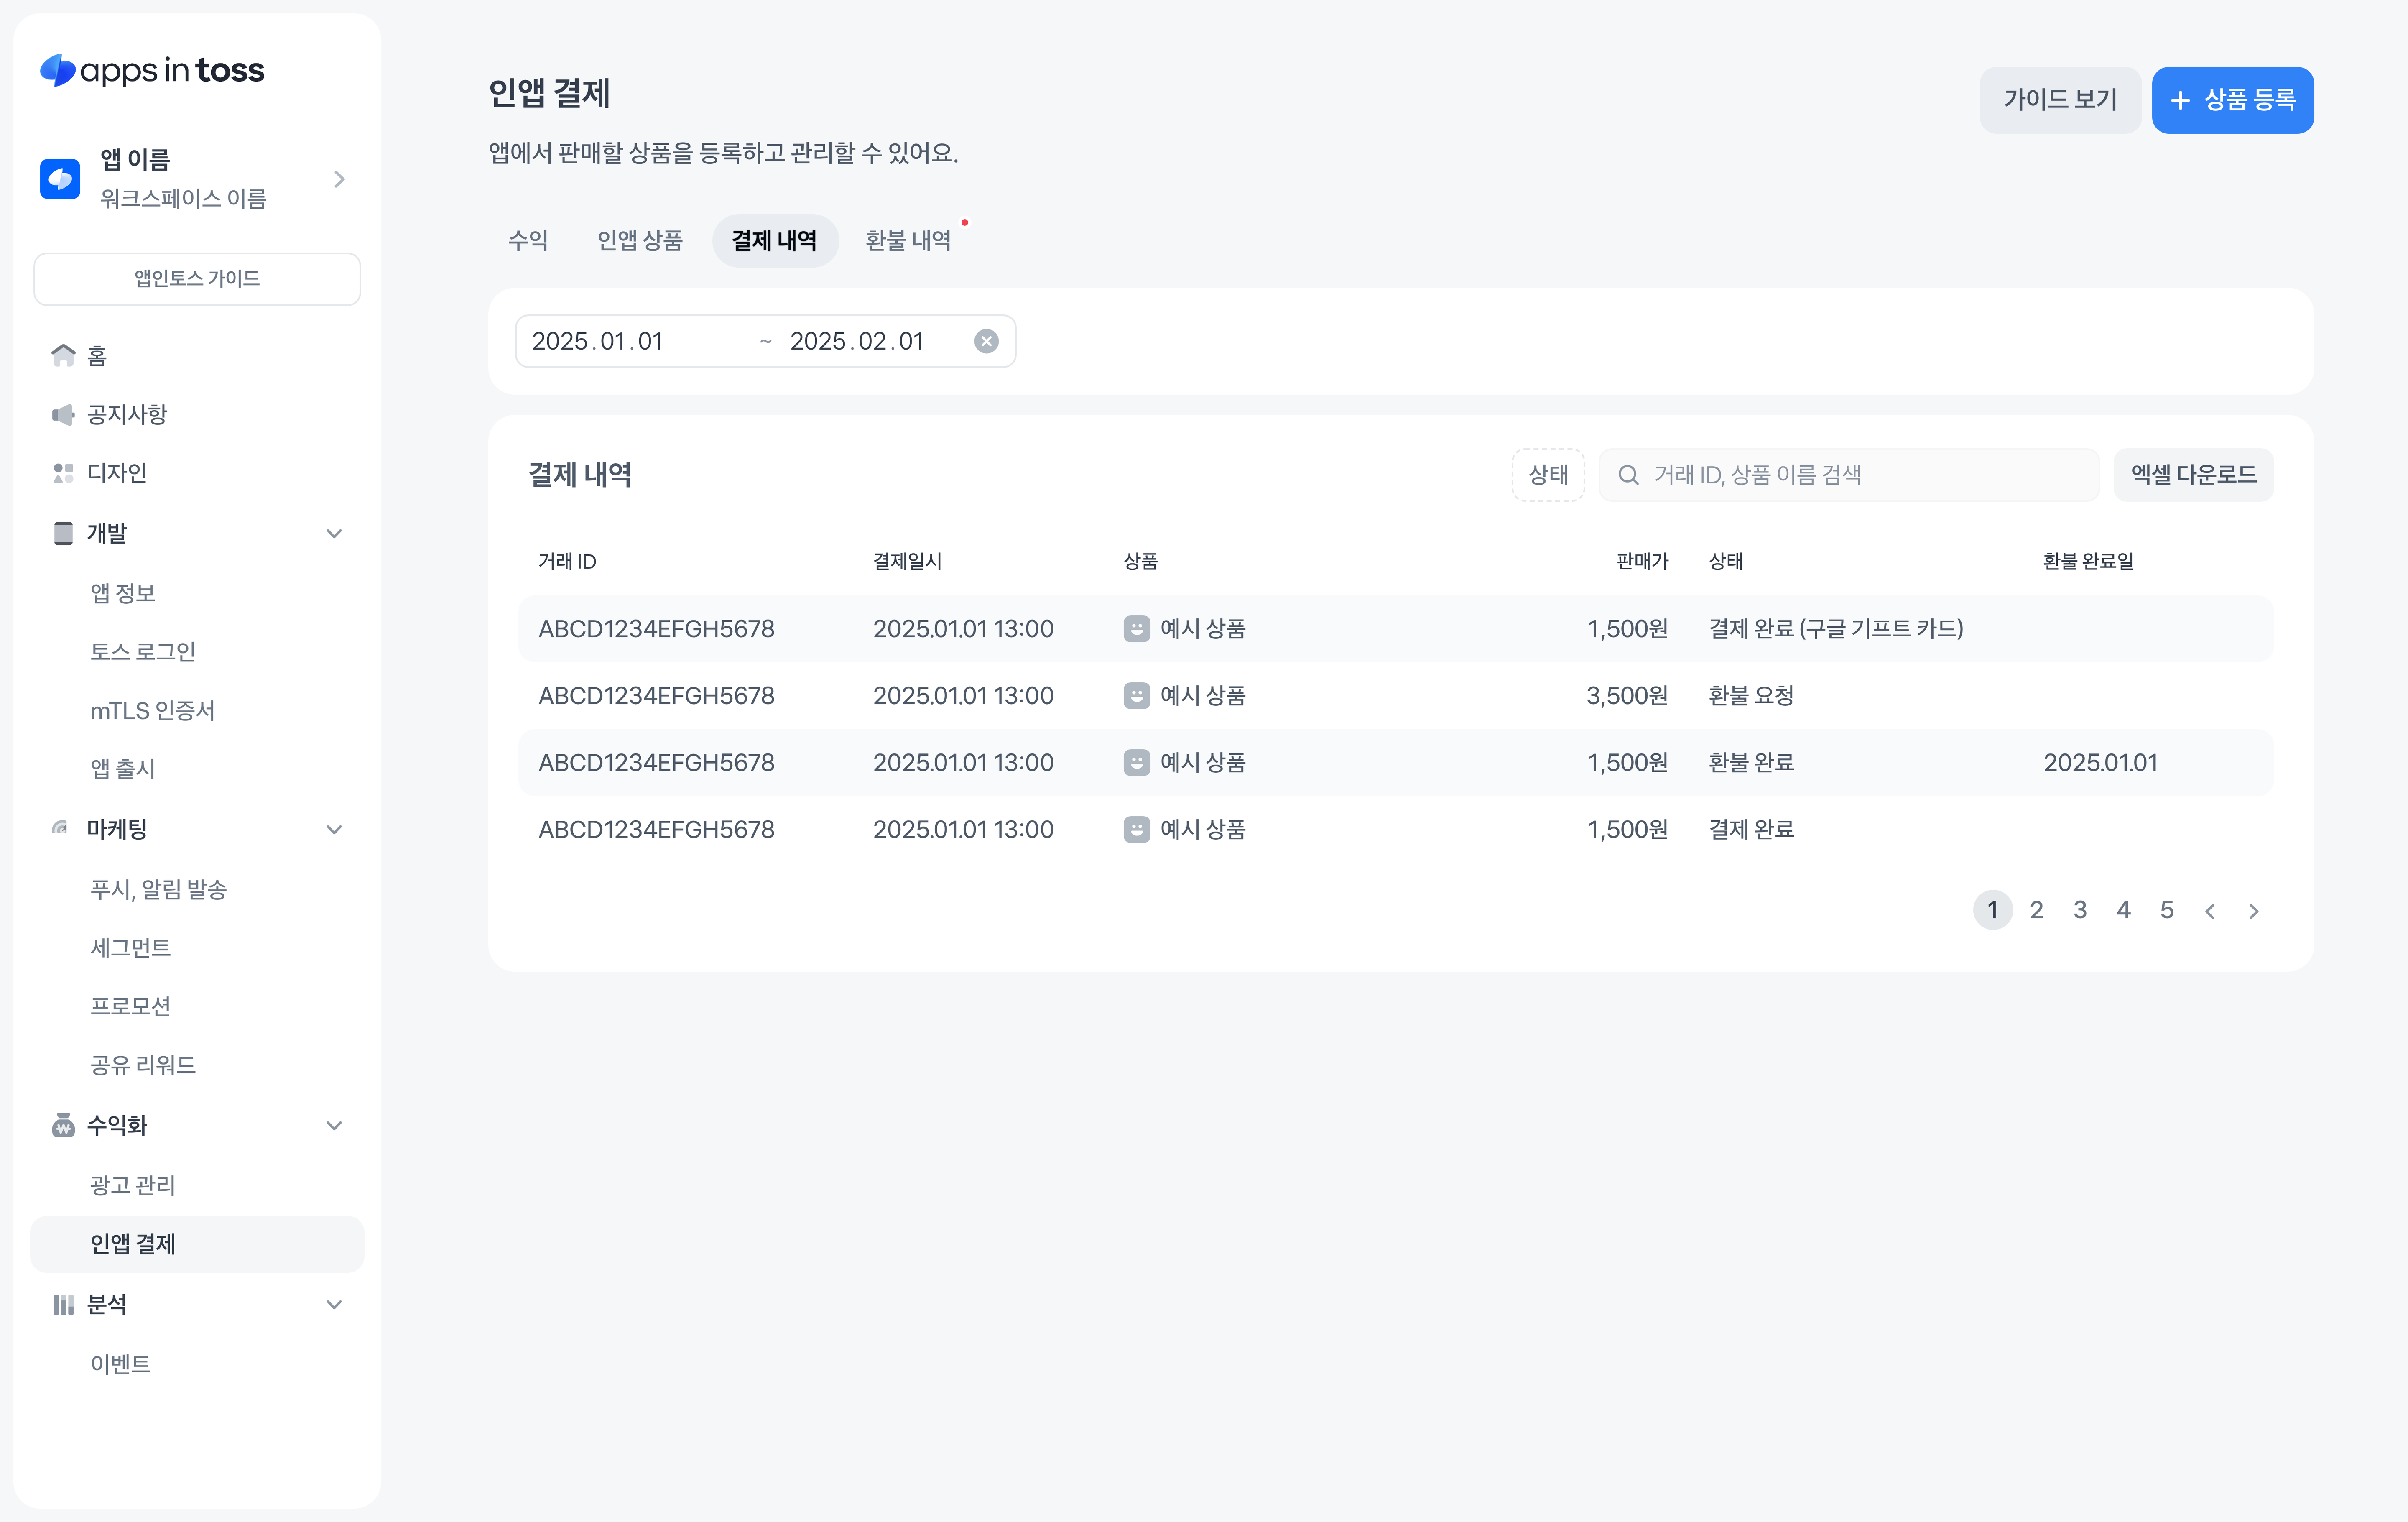Switch to the 환불 내역 tab

coord(907,240)
